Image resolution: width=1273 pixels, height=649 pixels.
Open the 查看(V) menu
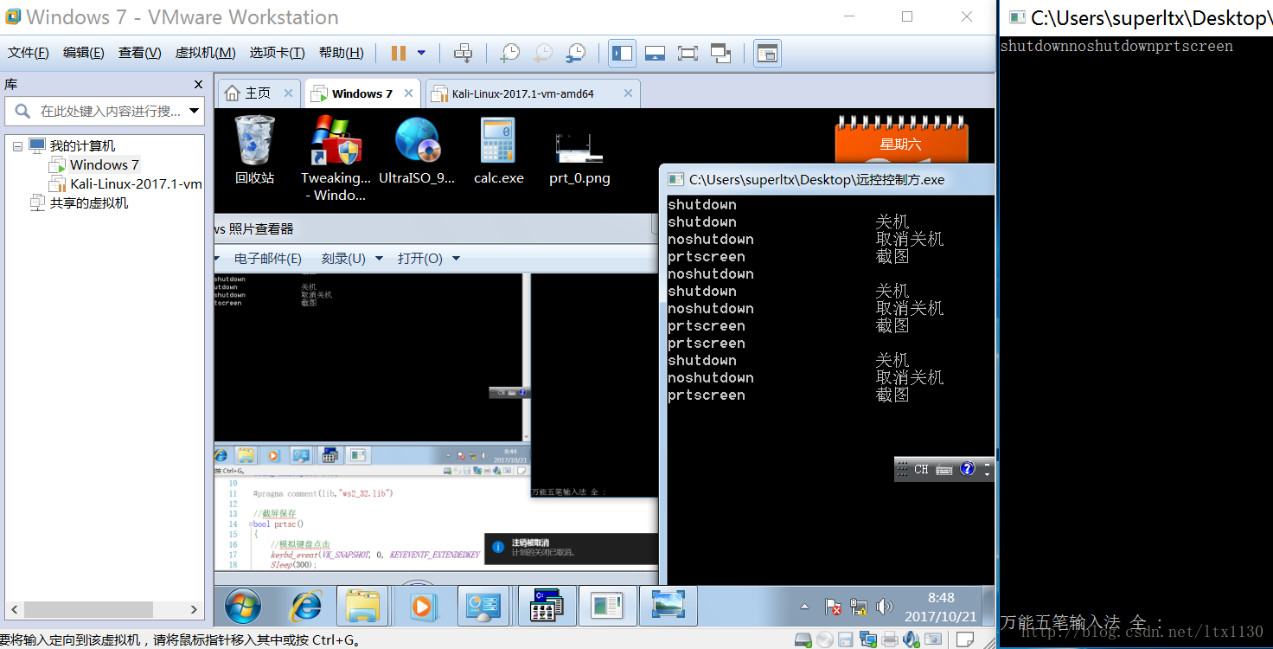[x=140, y=53]
